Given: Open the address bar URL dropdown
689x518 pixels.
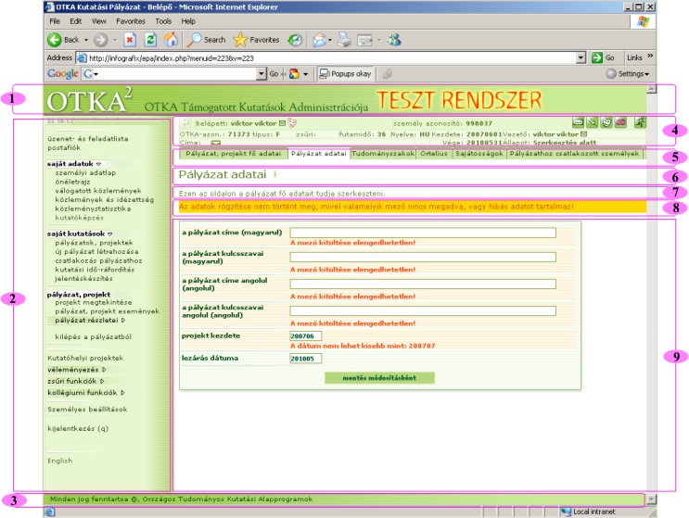Looking at the screenshot, I should pos(581,57).
